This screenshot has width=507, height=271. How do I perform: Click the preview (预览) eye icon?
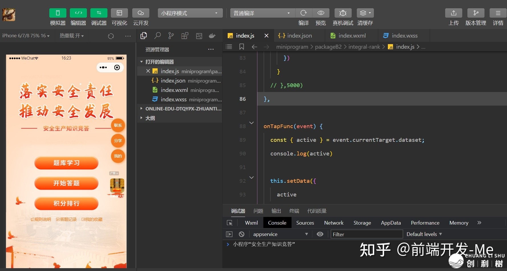pyautogui.click(x=321, y=13)
